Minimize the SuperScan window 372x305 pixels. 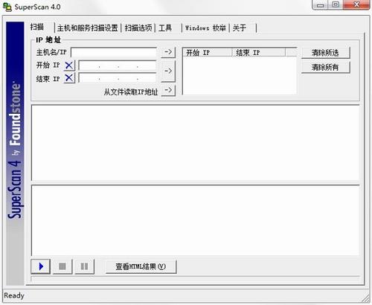point(320,5)
